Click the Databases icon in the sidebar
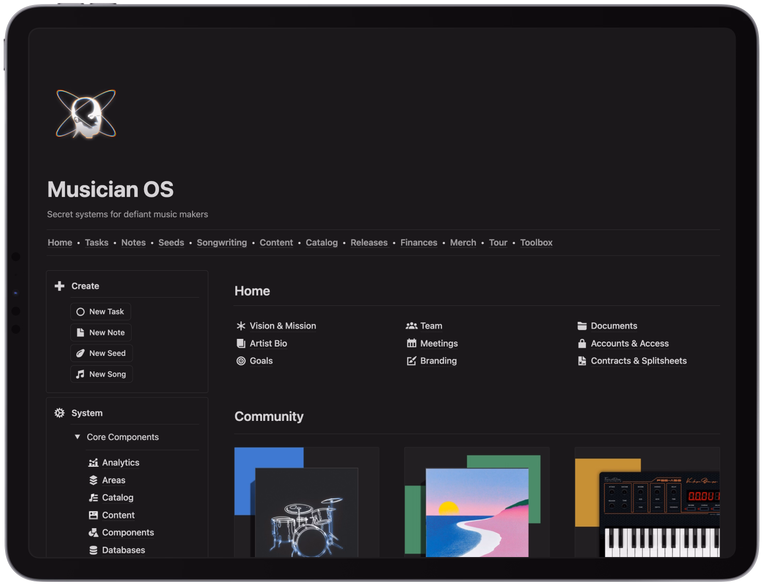Viewport: 764px width, 588px height. click(93, 550)
